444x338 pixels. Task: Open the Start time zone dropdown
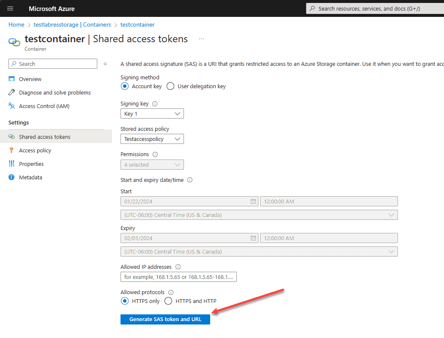259,215
